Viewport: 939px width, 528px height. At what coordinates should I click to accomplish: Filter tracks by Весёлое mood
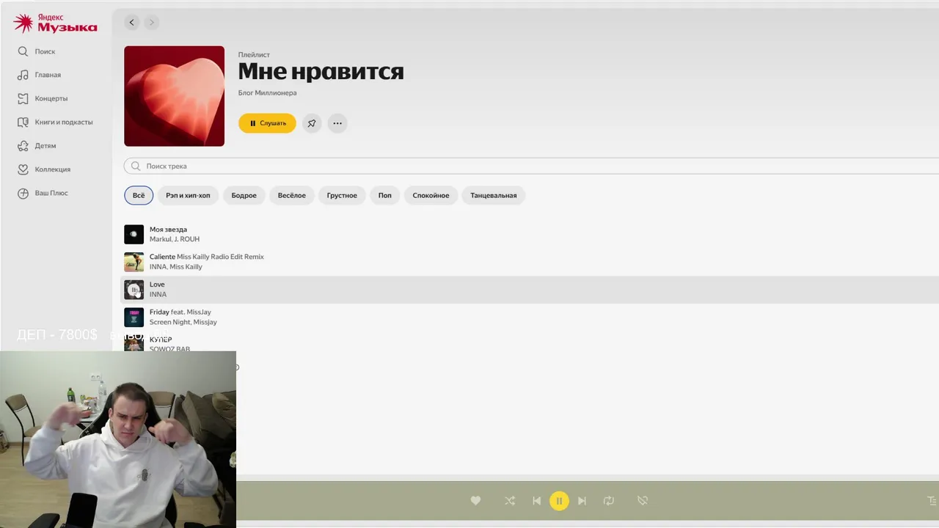(292, 195)
